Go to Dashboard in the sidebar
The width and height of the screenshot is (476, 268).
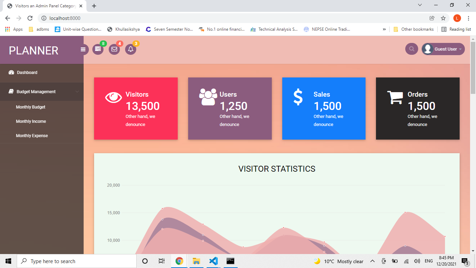(x=27, y=73)
